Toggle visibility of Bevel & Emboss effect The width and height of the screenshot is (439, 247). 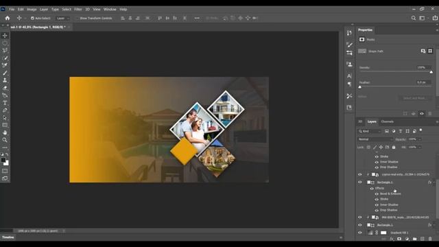click(377, 193)
